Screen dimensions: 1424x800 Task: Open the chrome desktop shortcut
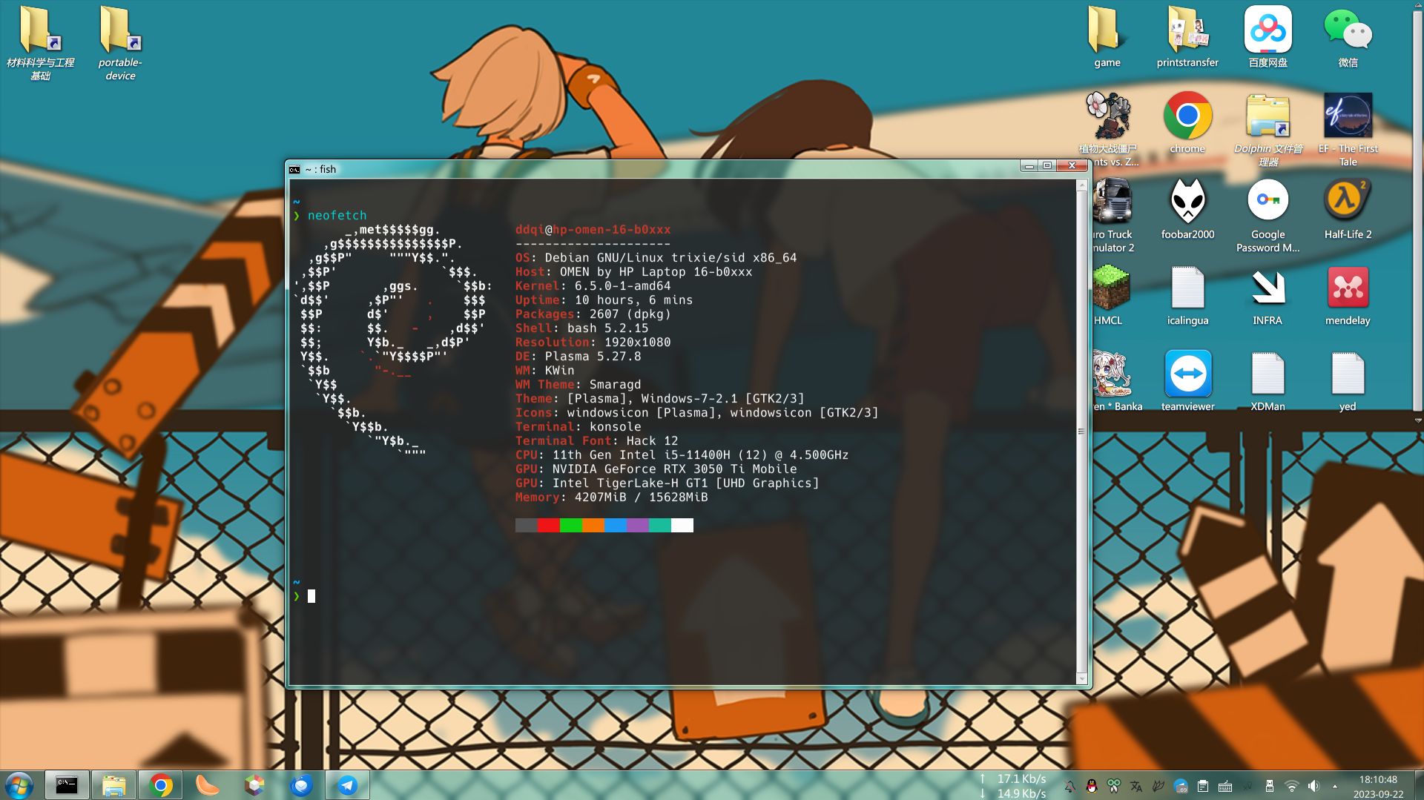pyautogui.click(x=1187, y=123)
